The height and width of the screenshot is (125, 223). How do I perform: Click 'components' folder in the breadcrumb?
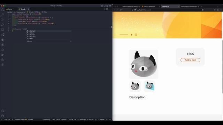tap(21, 12)
